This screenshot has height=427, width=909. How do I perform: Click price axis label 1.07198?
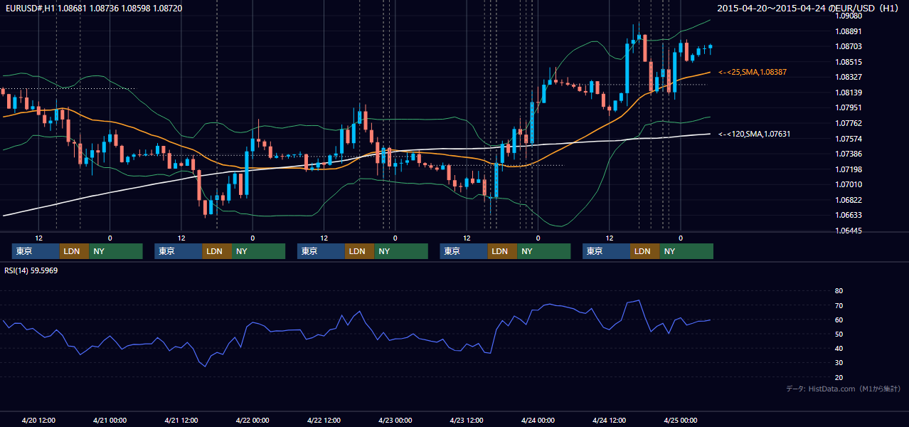click(848, 169)
